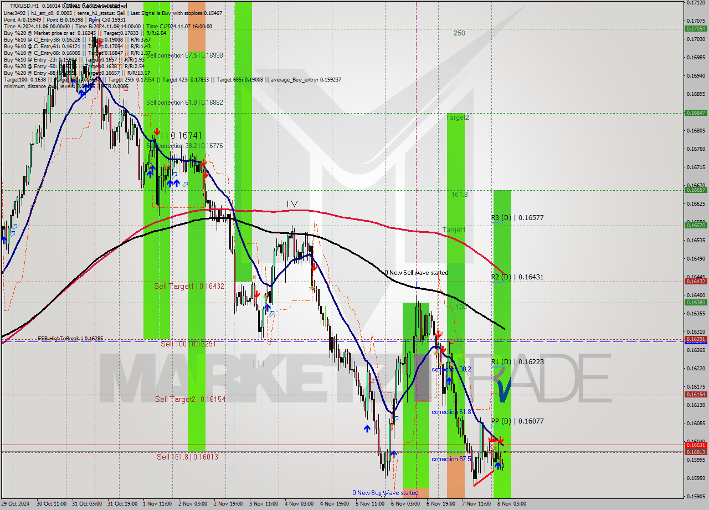Click the '0 New Sell wave started' annotation
Image resolution: width=709 pixels, height=510 pixels.
click(x=417, y=273)
